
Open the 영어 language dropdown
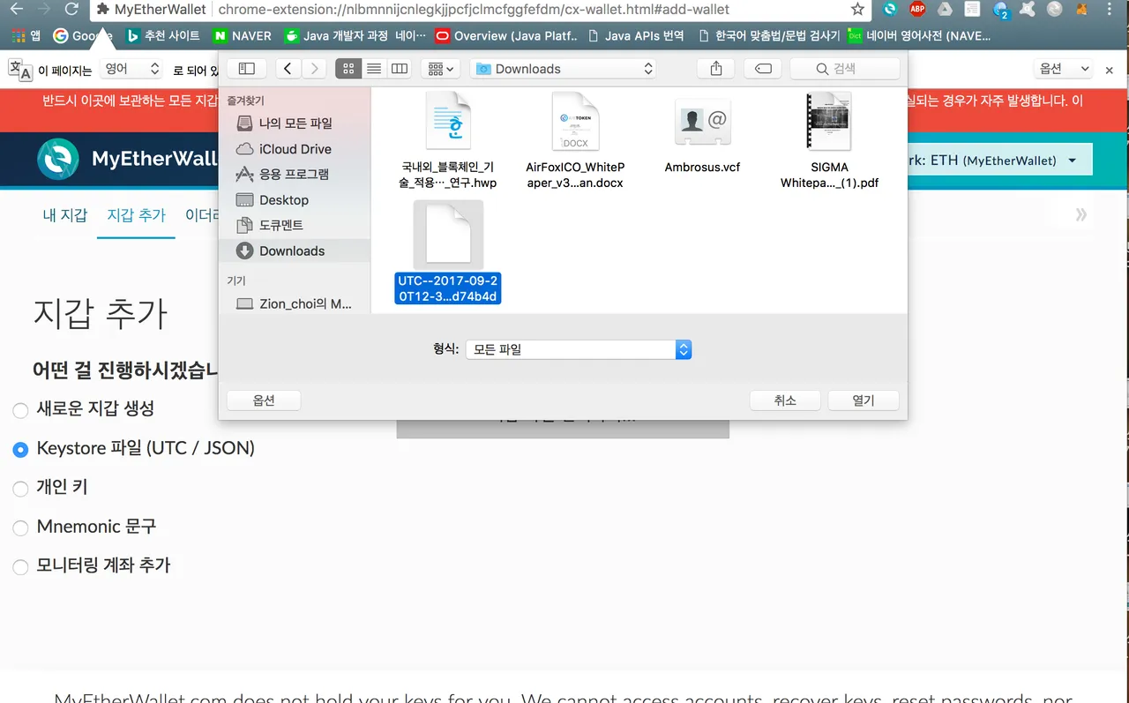131,69
